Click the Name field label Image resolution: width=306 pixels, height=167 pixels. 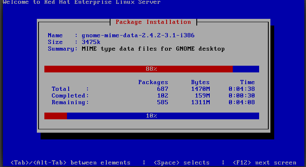click(x=55, y=35)
